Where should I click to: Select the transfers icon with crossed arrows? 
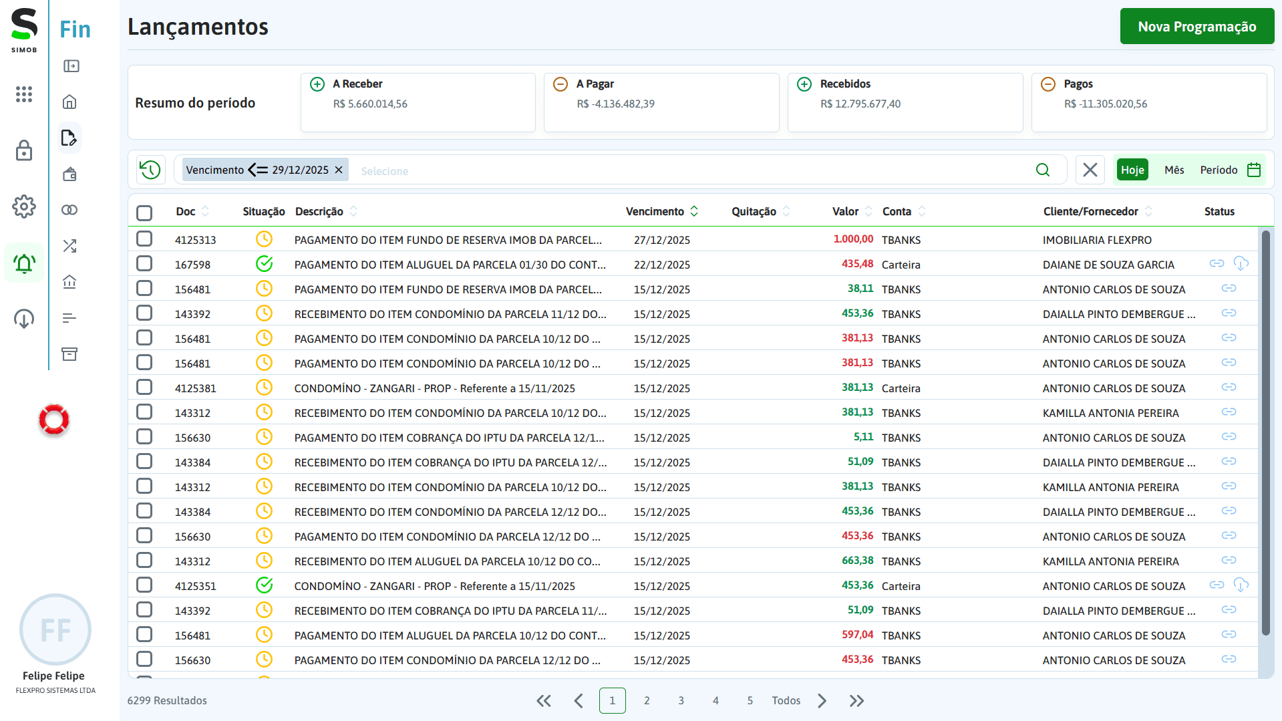point(69,245)
